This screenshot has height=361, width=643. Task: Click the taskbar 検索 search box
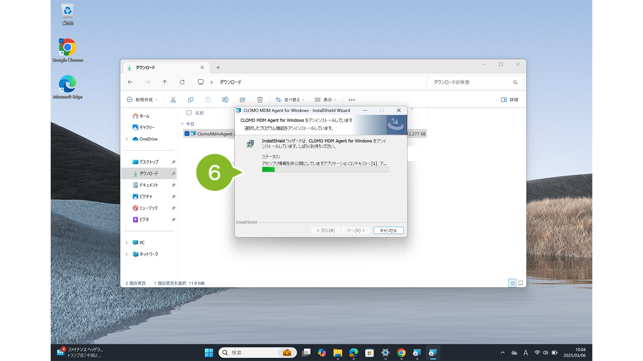257,353
